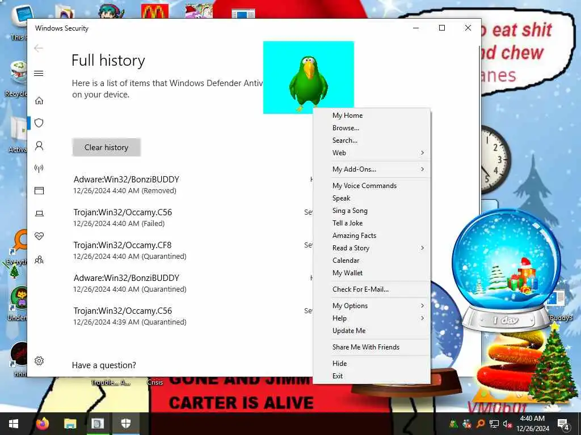Open My Wallet from the context menu
Image resolution: width=581 pixels, height=435 pixels.
372,273
